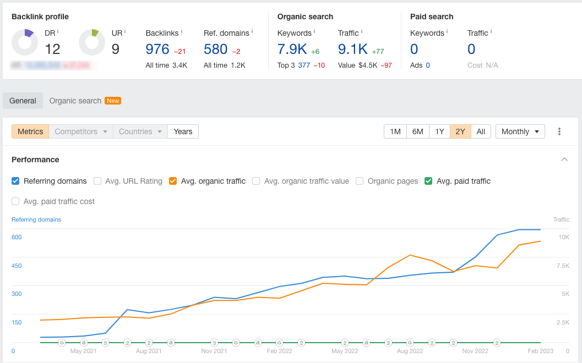The width and height of the screenshot is (582, 363).
Task: Uncheck the Referring domains checkbox
Action: (15, 181)
